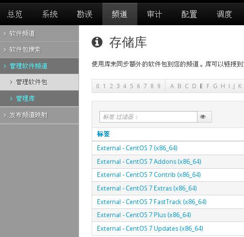Open the 配置 top menu
The image size is (244, 237).
(x=189, y=14)
